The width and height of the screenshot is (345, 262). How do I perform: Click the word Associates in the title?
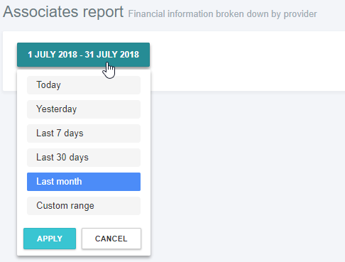(40, 12)
